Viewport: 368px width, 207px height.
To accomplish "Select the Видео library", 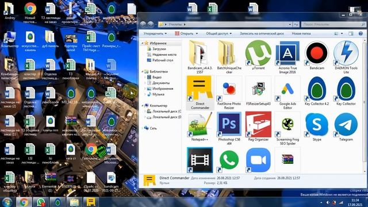I will (154, 77).
